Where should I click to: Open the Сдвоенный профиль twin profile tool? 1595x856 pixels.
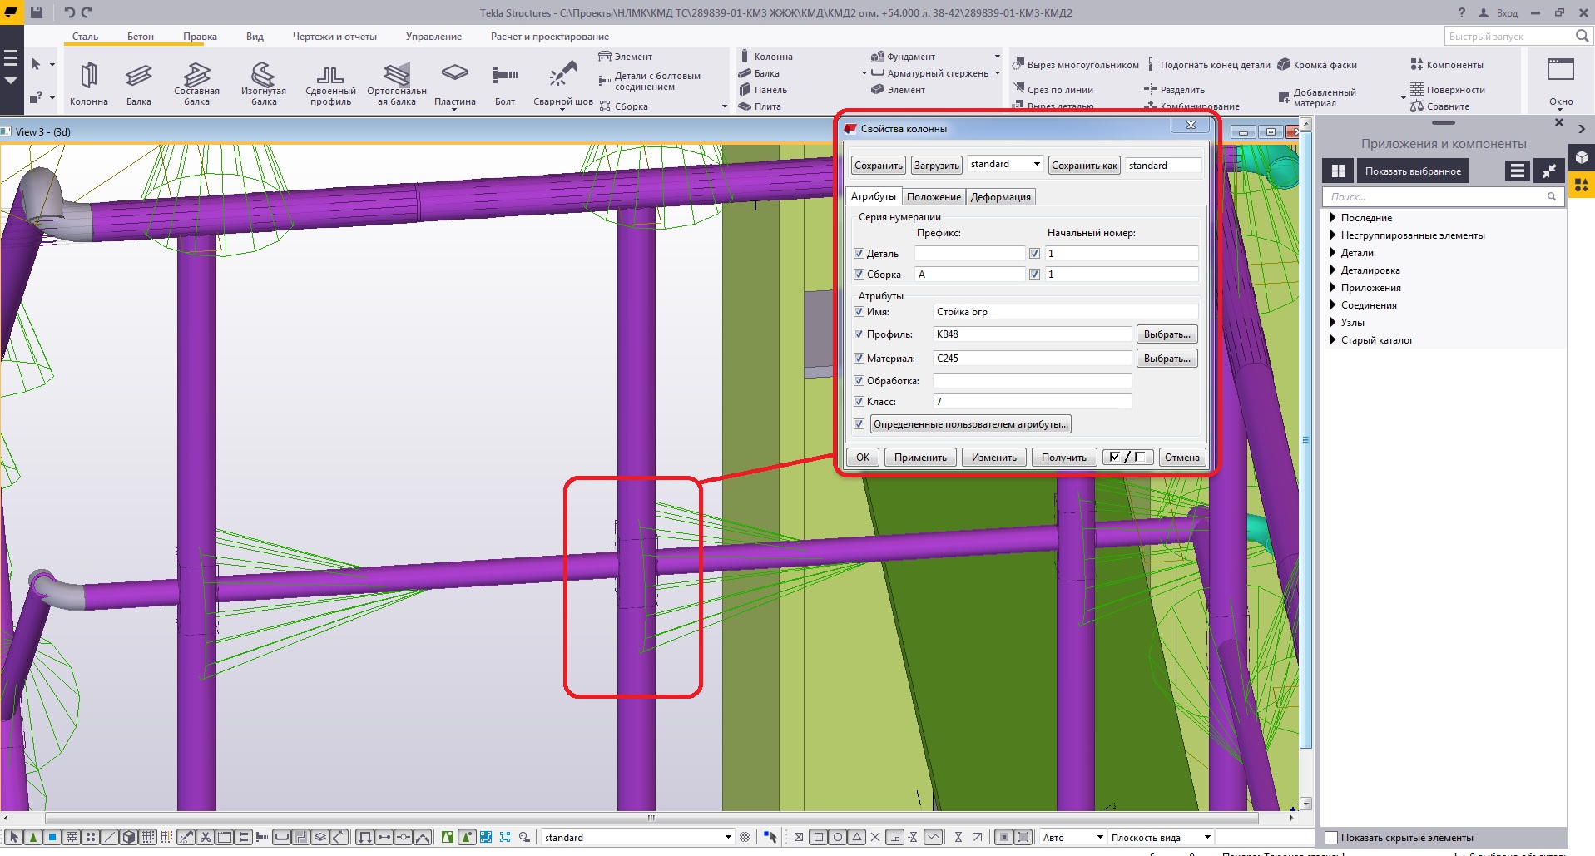coord(330,77)
